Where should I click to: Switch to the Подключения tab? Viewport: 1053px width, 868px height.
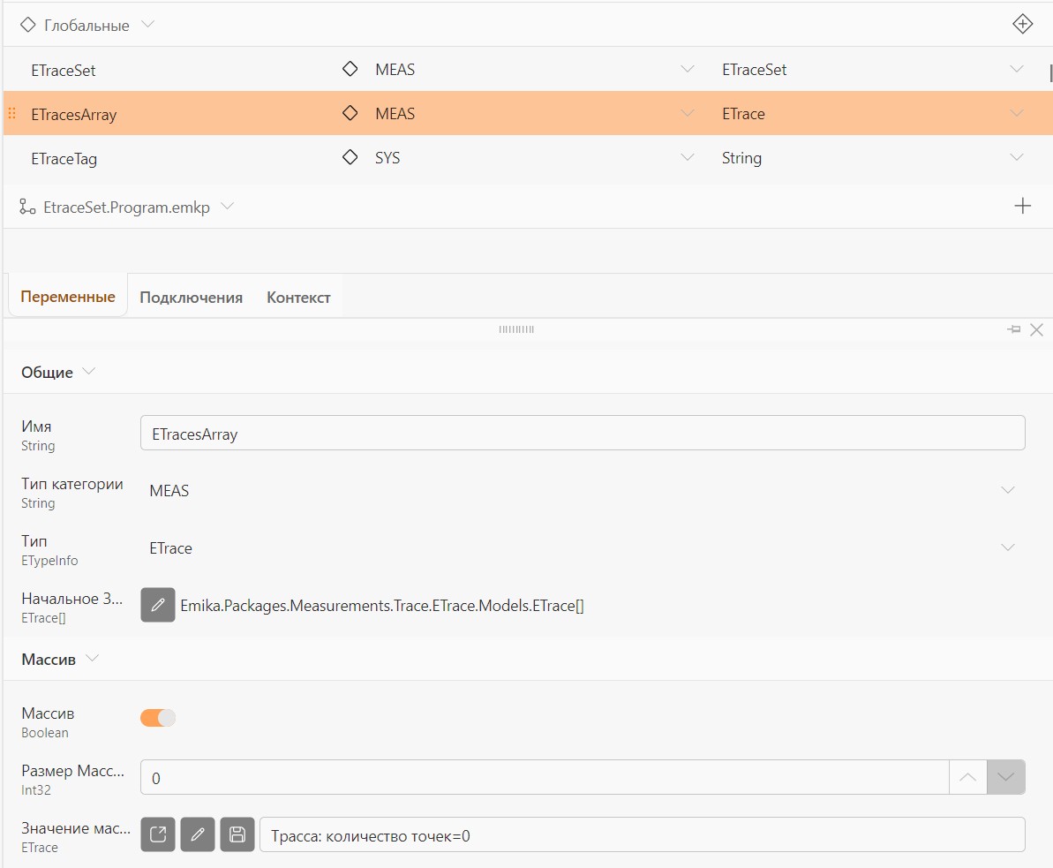pyautogui.click(x=191, y=297)
